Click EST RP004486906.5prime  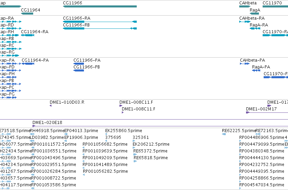click(240, 141)
